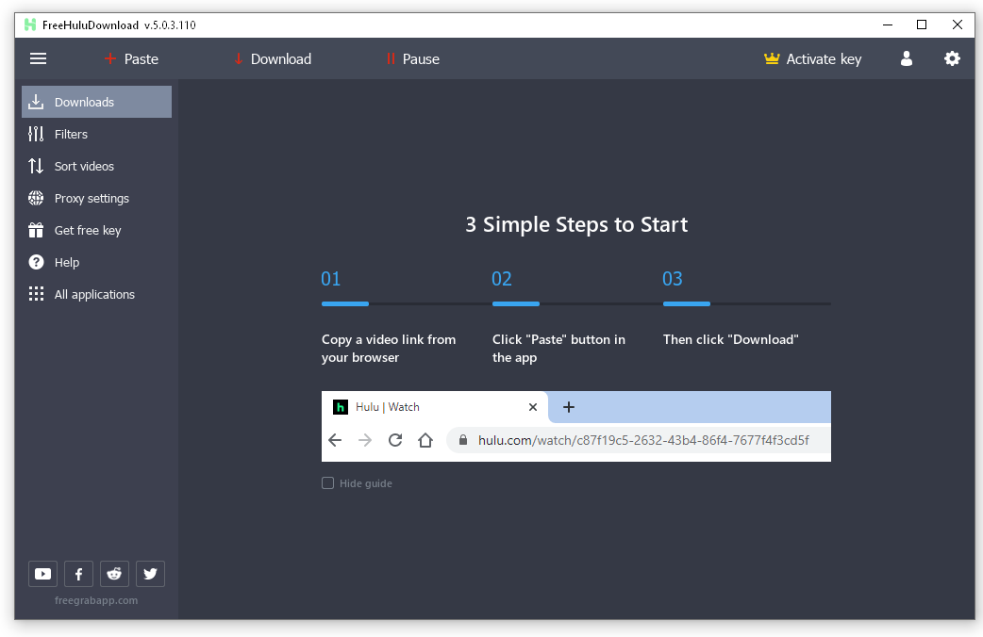Open the Reddit social icon
The image size is (983, 637).
[114, 574]
